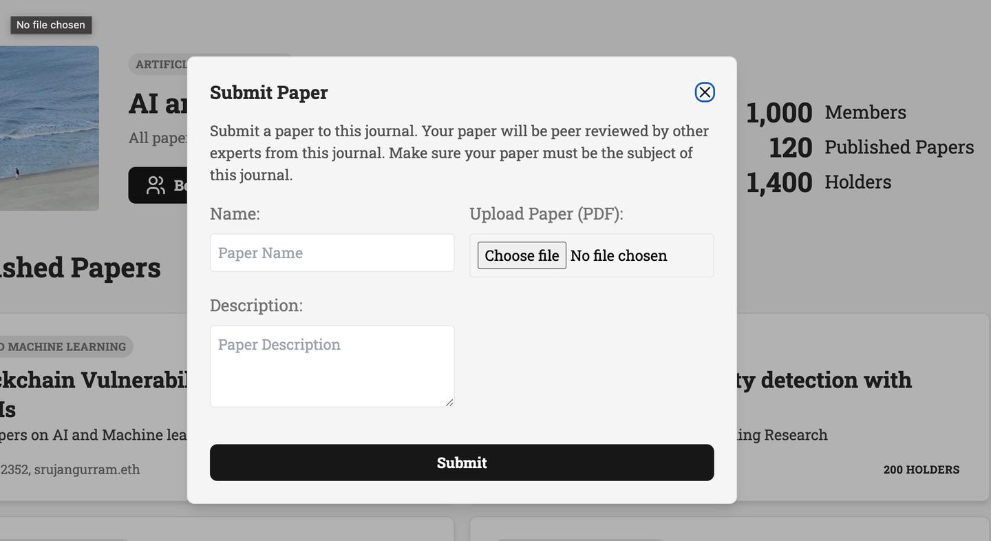Viewport: 991px width, 541px height.
Task: Click the 'Upload Paper (PDF):' label
Action: [x=546, y=213]
